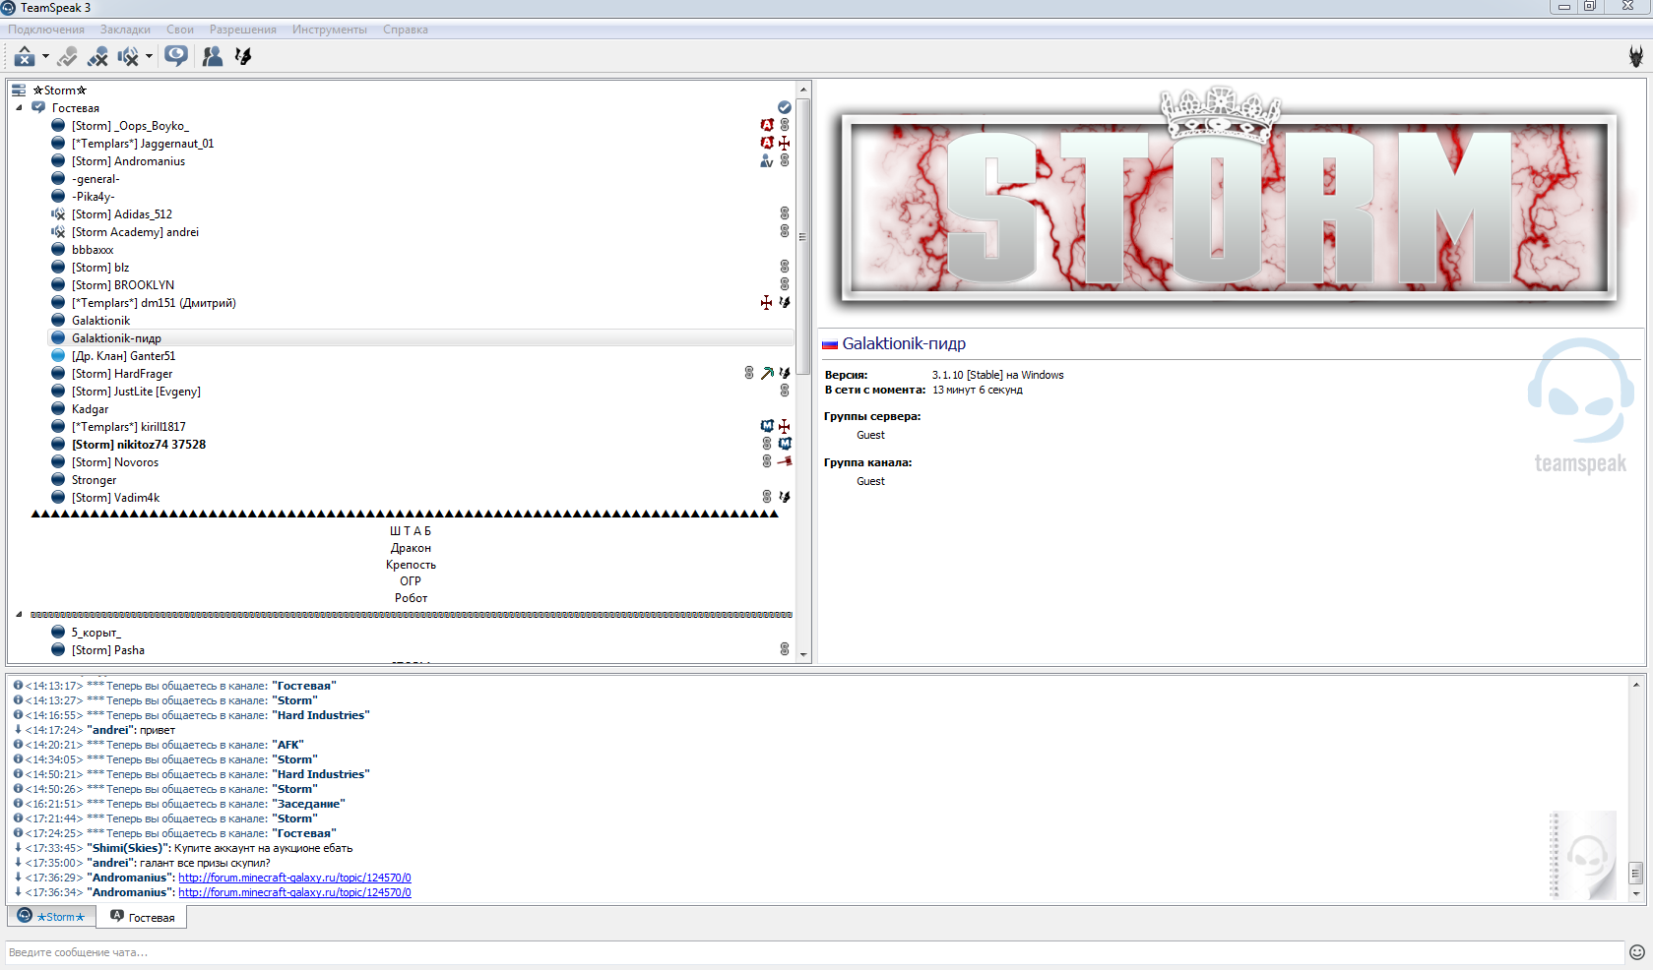Open the dropdown arrow beside speaker mute

coord(149,56)
